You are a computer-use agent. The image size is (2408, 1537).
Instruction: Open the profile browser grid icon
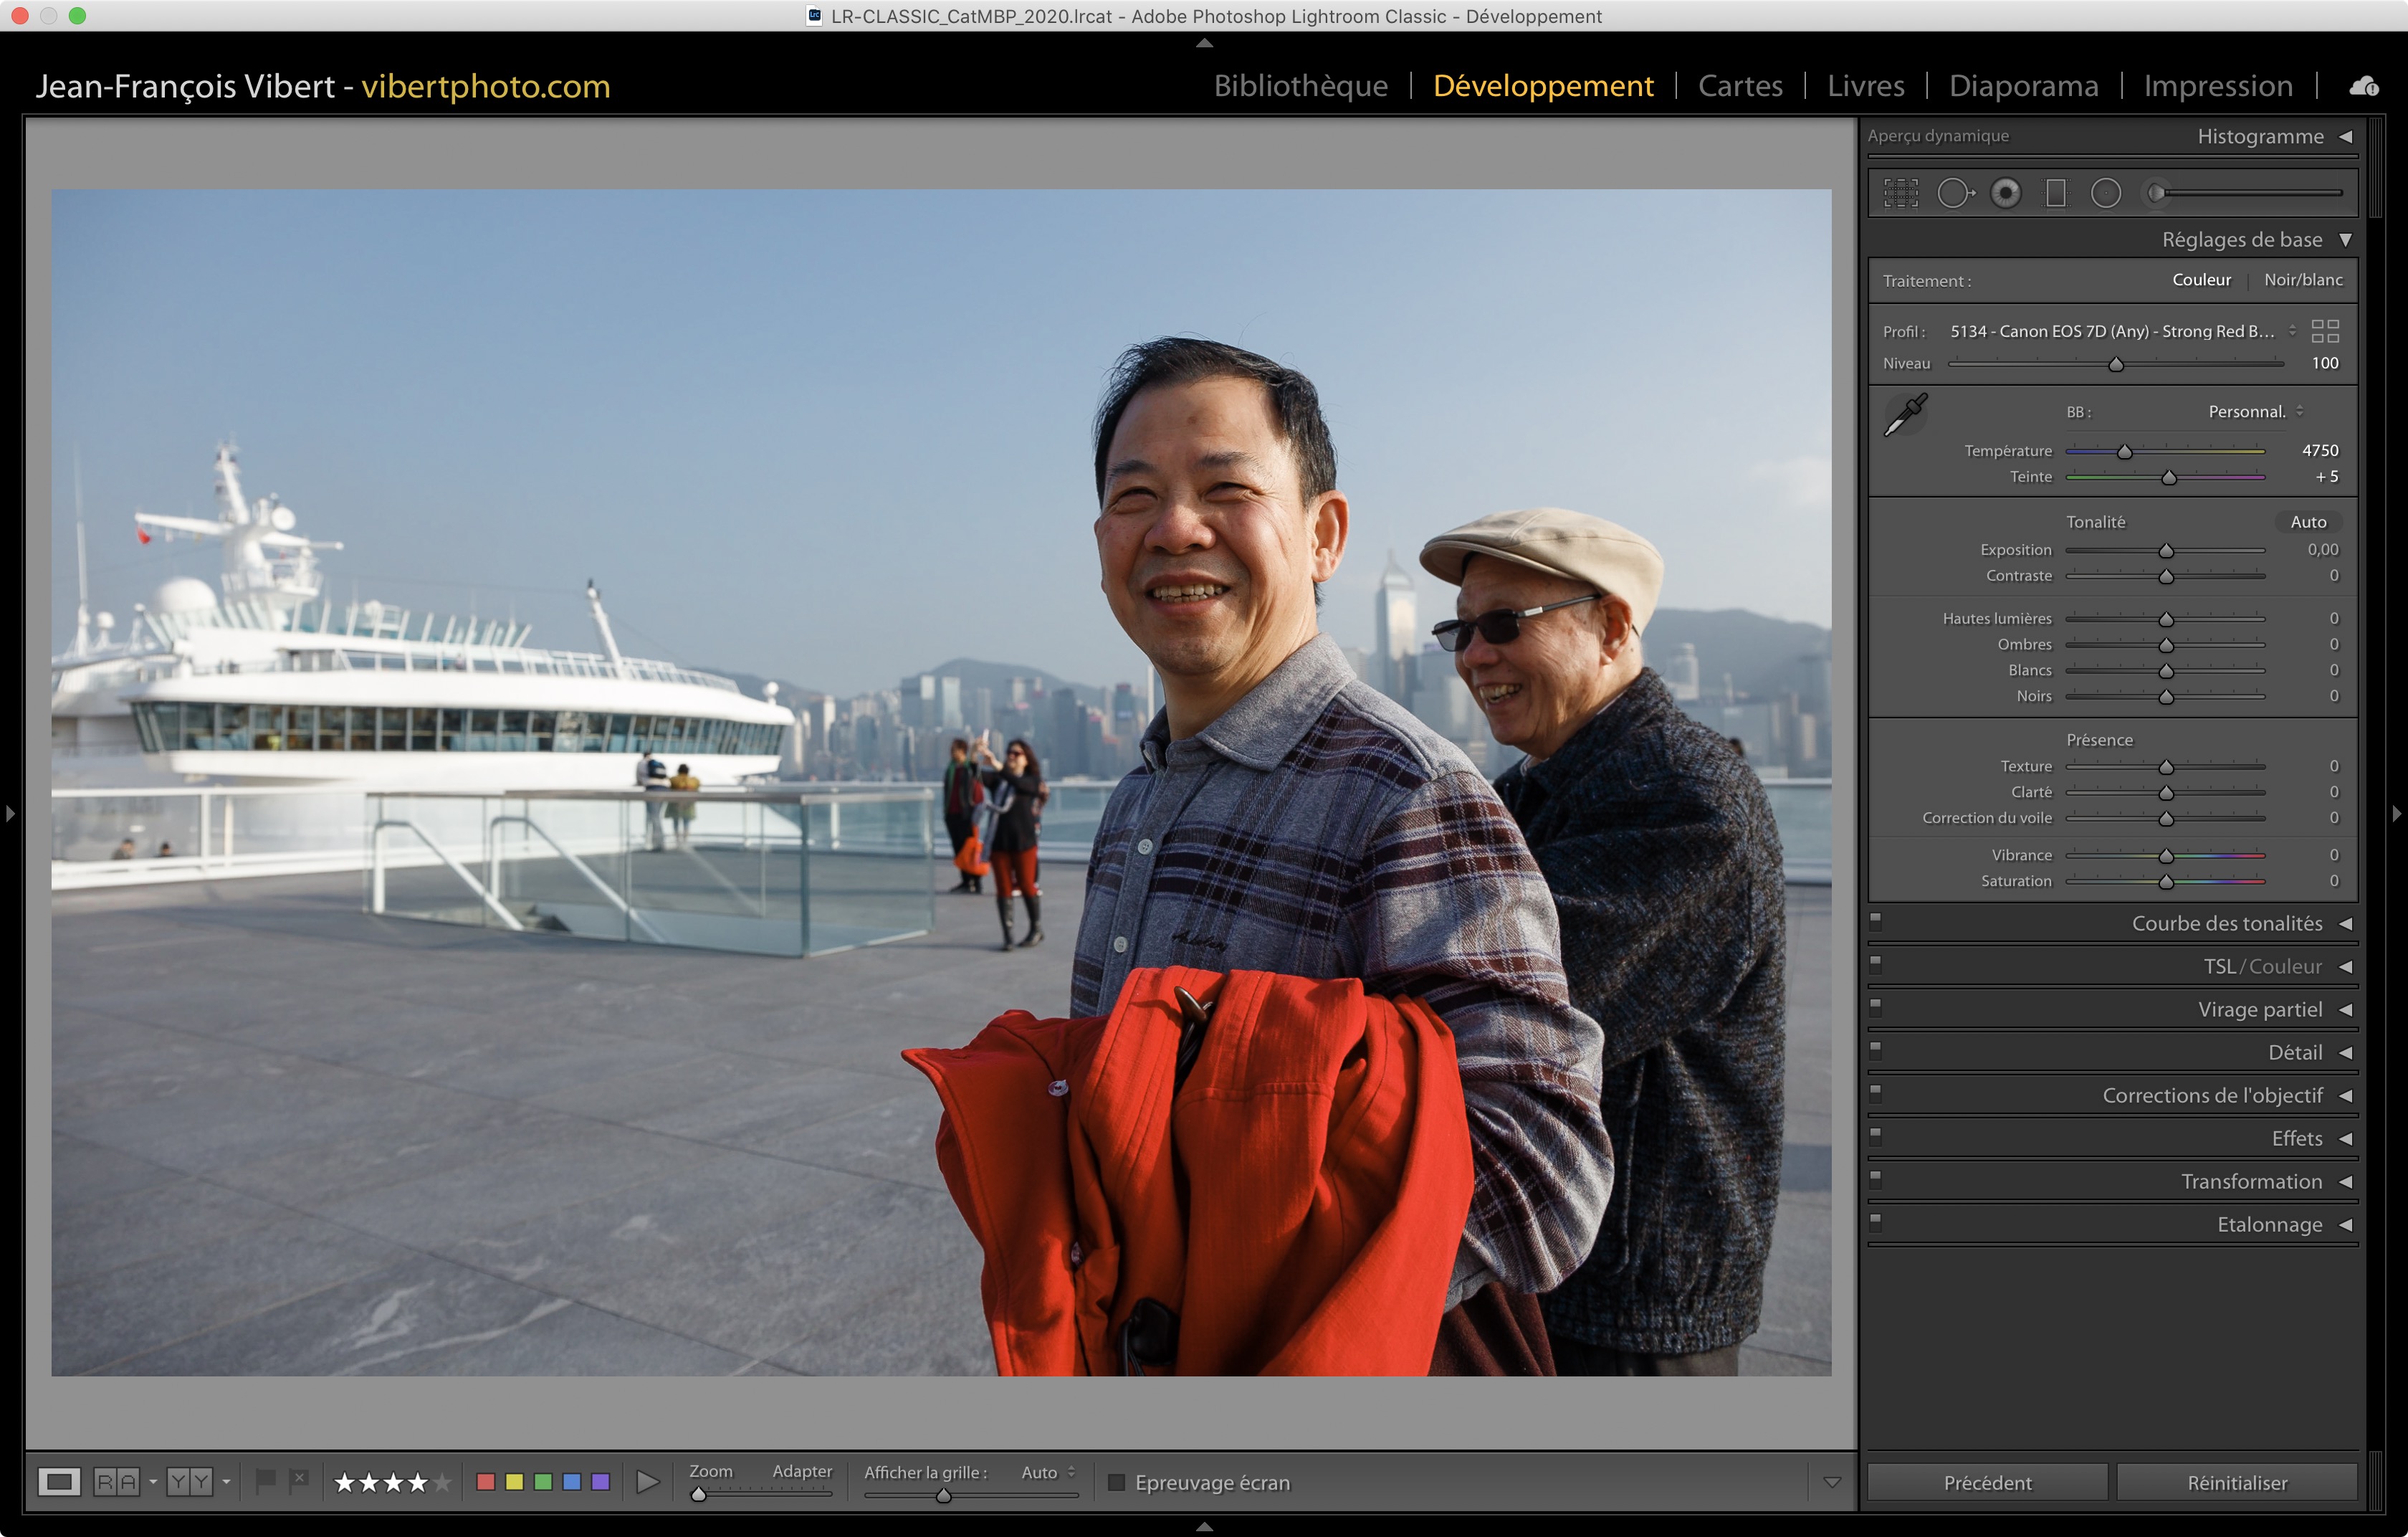point(2325,331)
